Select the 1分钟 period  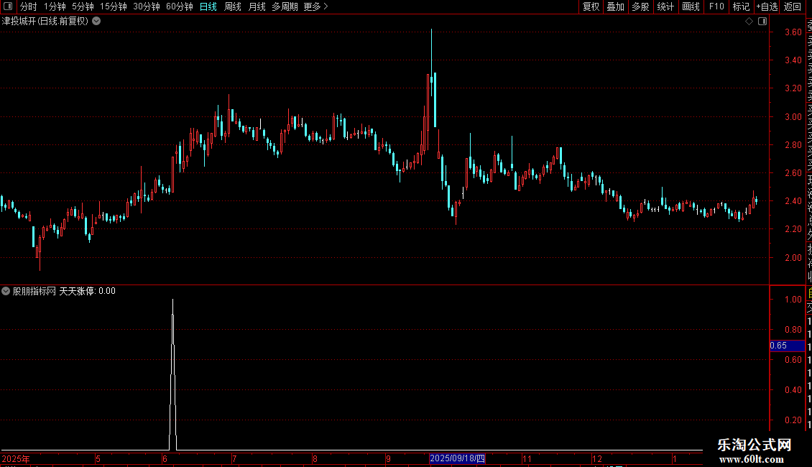tap(55, 6)
